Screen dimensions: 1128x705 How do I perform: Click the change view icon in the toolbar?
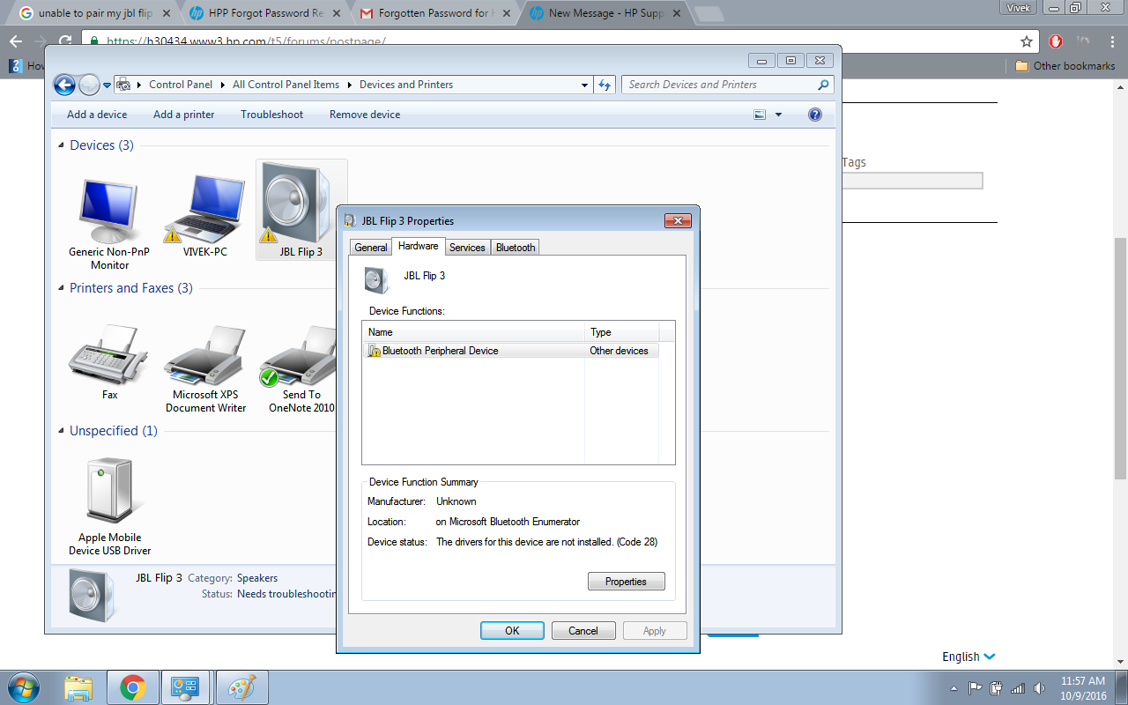[x=760, y=115]
